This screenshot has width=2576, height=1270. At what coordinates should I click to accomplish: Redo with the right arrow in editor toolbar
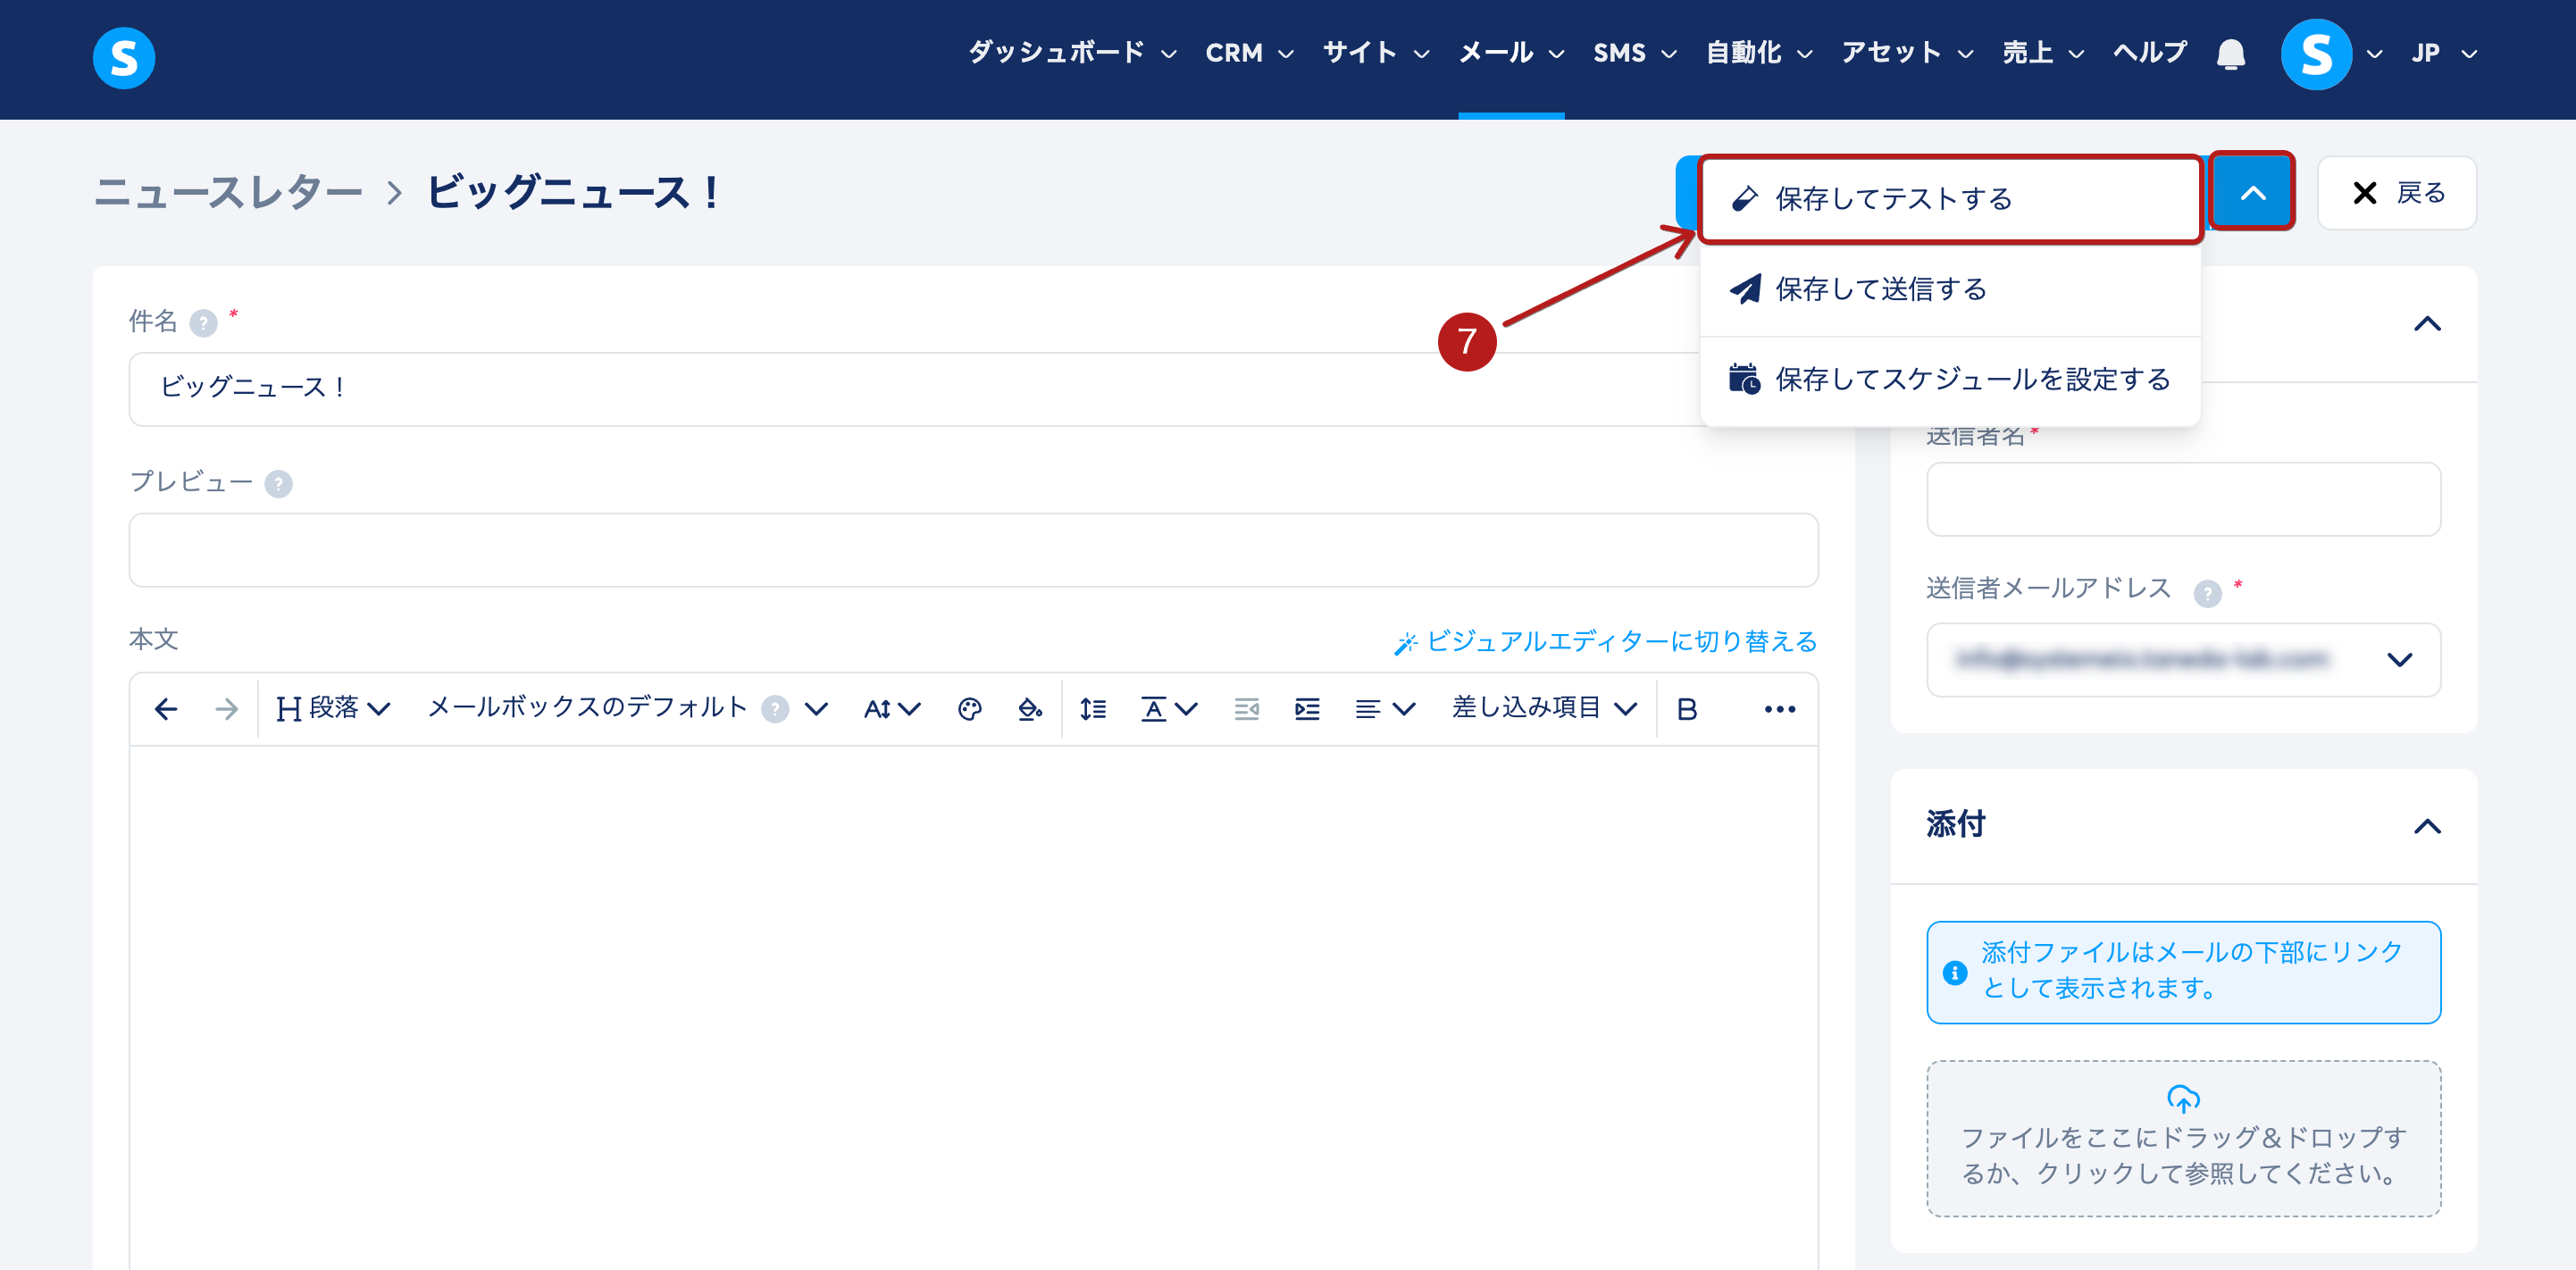[x=227, y=709]
